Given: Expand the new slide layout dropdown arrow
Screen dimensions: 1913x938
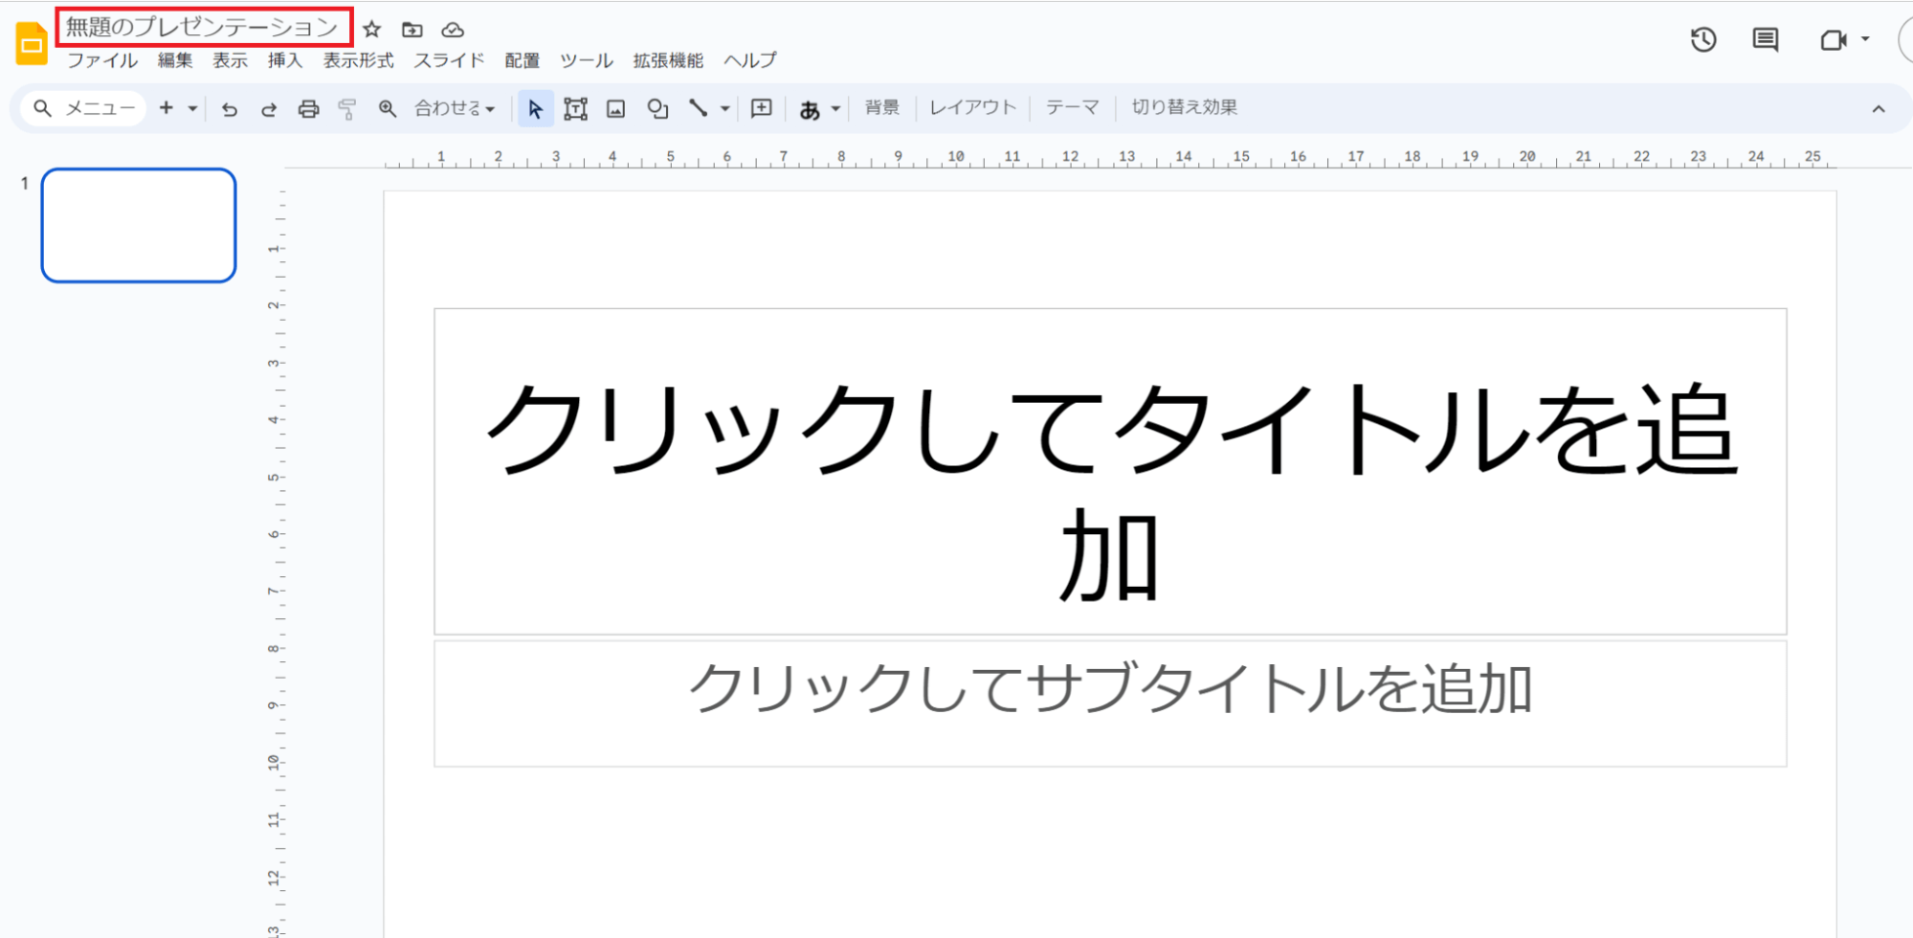Looking at the screenshot, I should (x=192, y=109).
